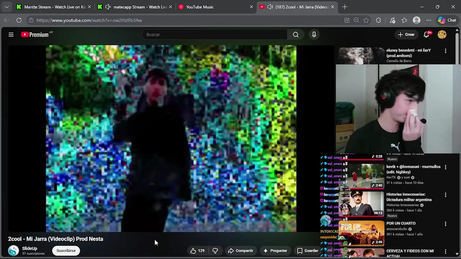Open options for POR UN CUARTO video

tap(446, 224)
